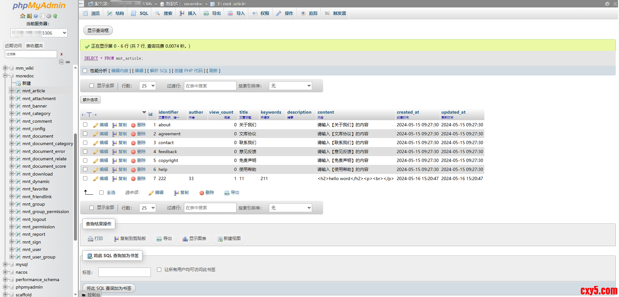The image size is (619, 297).
Task: Click the top 在表中搜索 filter input field
Action: (x=210, y=86)
